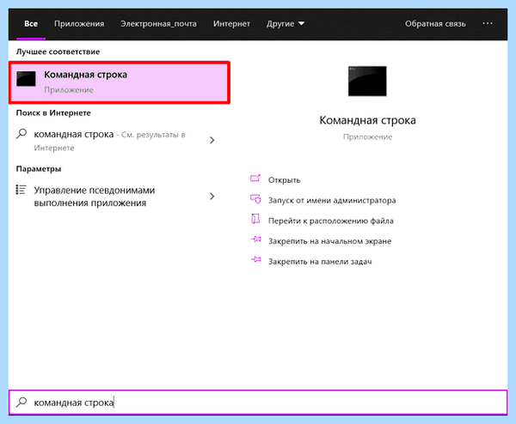Click the pin icon for панели задач
This screenshot has width=516, height=424.
click(x=256, y=259)
